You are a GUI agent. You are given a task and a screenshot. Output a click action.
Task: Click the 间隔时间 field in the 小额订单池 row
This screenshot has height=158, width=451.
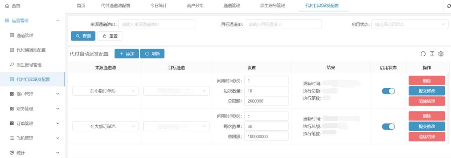[266, 81]
